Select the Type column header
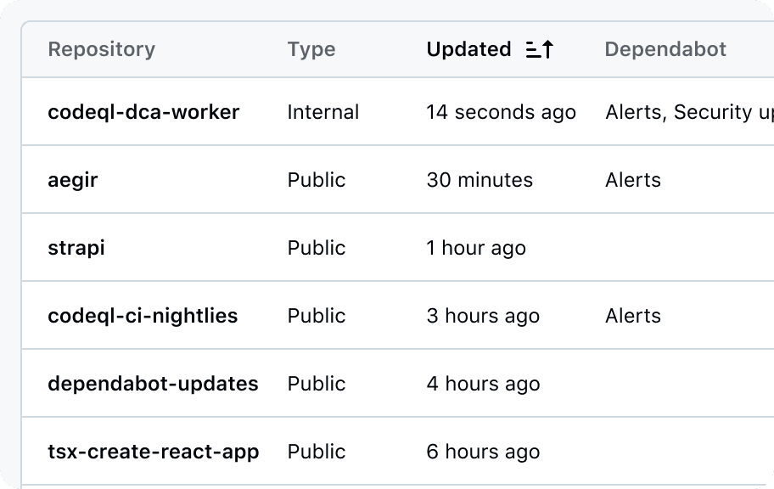774x489 pixels. (311, 50)
